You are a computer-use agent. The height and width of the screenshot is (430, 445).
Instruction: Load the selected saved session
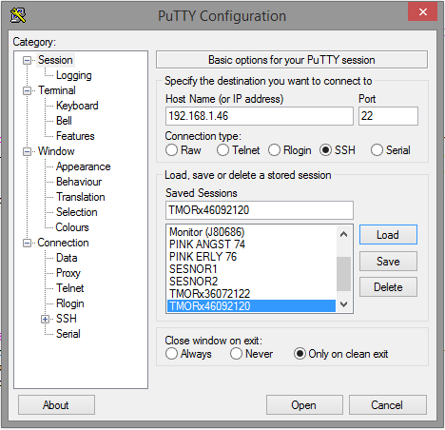tap(388, 235)
